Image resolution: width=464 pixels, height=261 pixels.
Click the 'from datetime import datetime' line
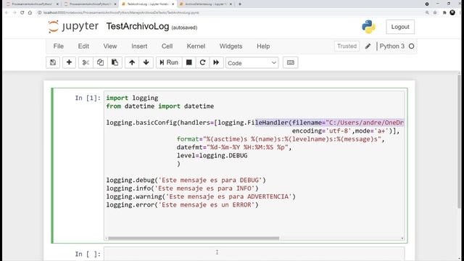pyautogui.click(x=159, y=107)
